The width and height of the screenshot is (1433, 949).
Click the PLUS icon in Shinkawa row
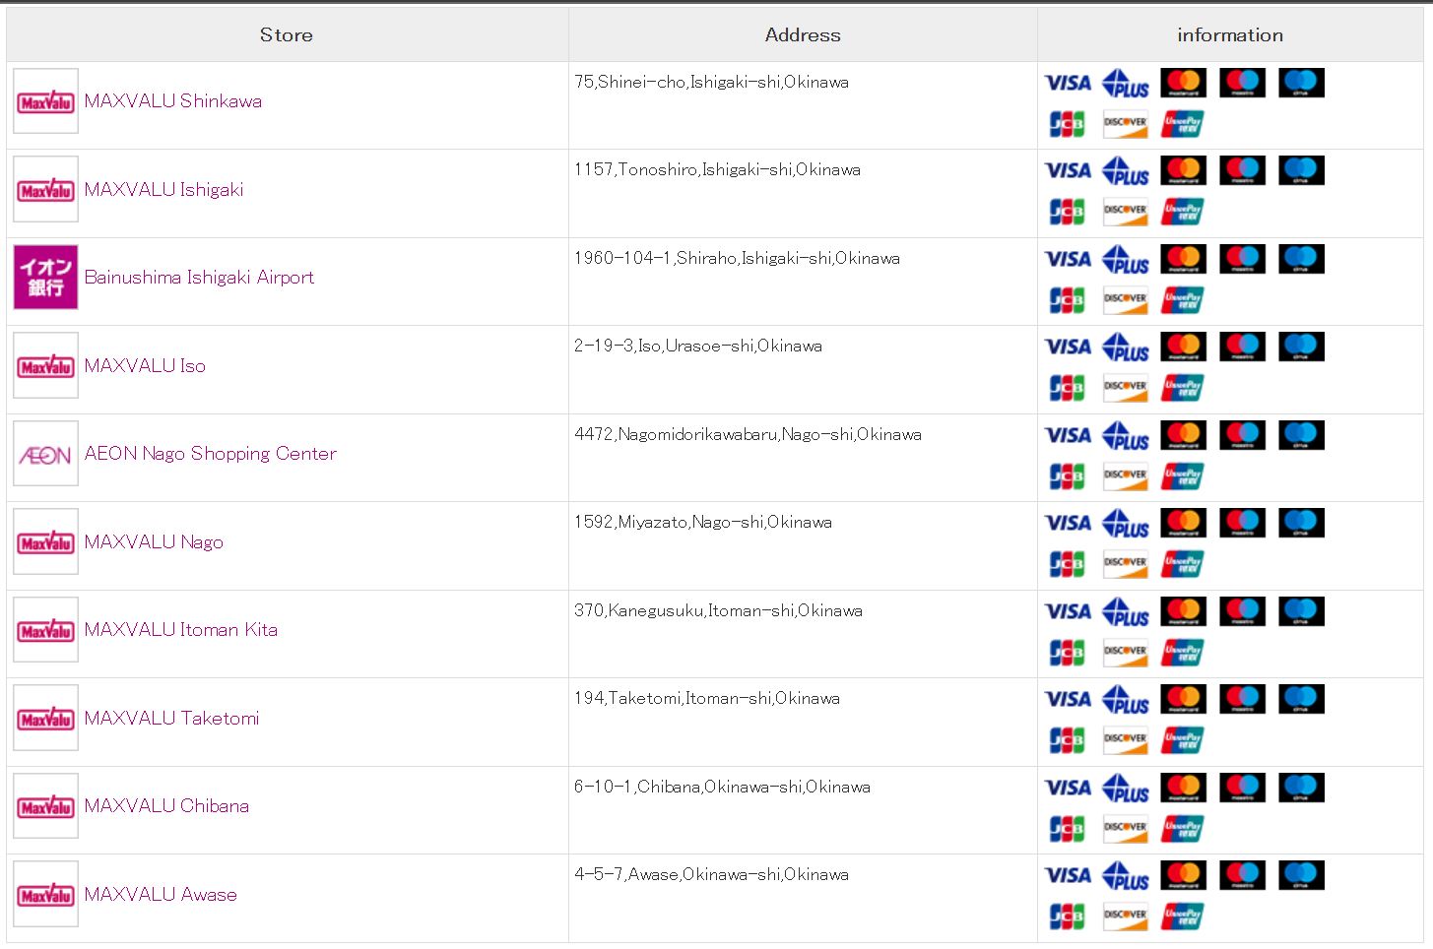click(x=1125, y=83)
